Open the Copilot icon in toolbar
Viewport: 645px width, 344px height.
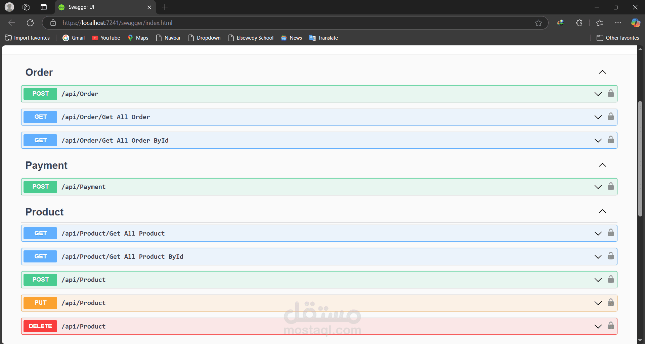point(636,23)
